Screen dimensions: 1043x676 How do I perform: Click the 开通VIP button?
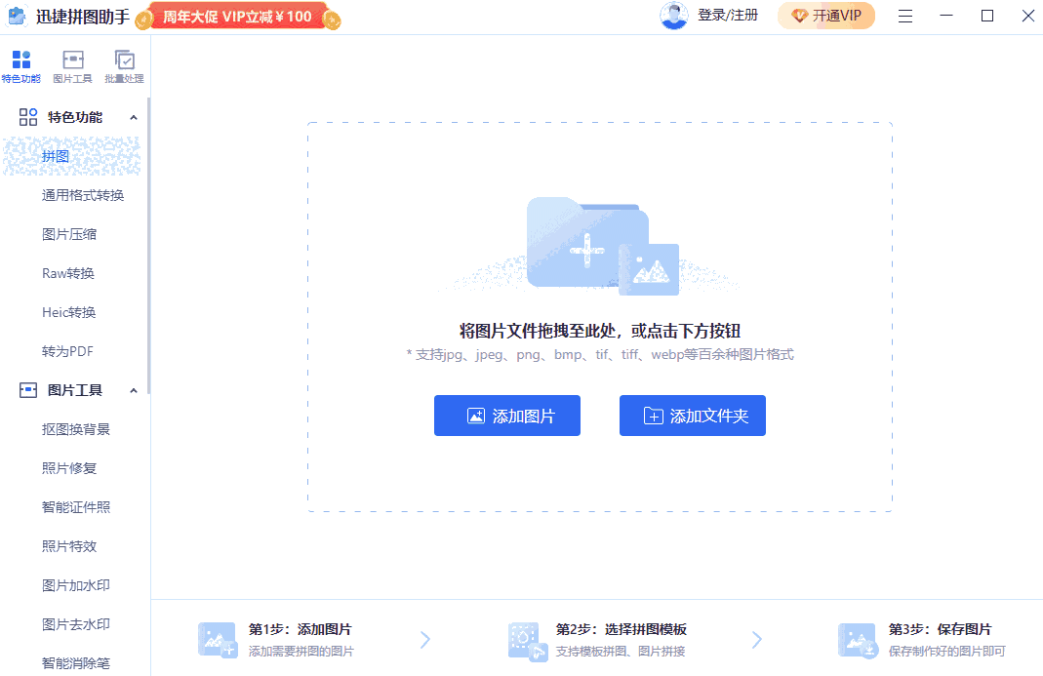point(826,16)
